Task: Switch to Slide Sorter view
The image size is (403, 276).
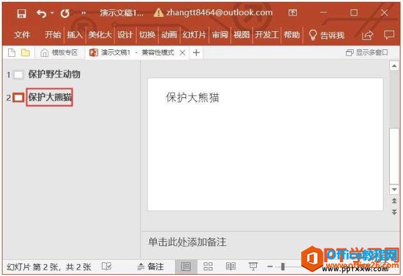Action: [208, 267]
